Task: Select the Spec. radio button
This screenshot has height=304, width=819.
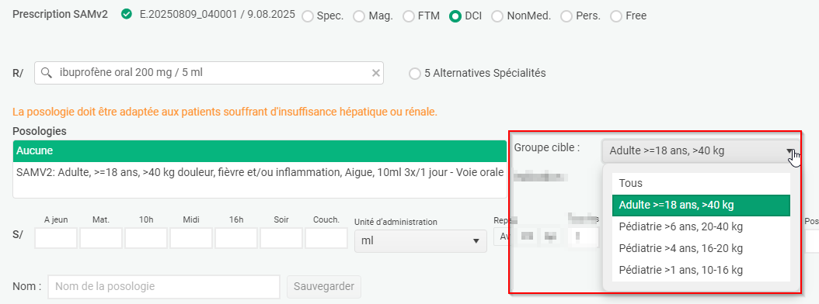Action: click(x=308, y=17)
